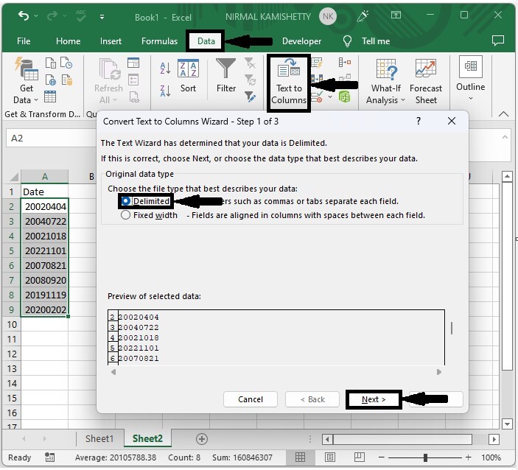Click the spelling check icon in quick access
Image resolution: width=518 pixels, height=470 pixels.
click(80, 15)
